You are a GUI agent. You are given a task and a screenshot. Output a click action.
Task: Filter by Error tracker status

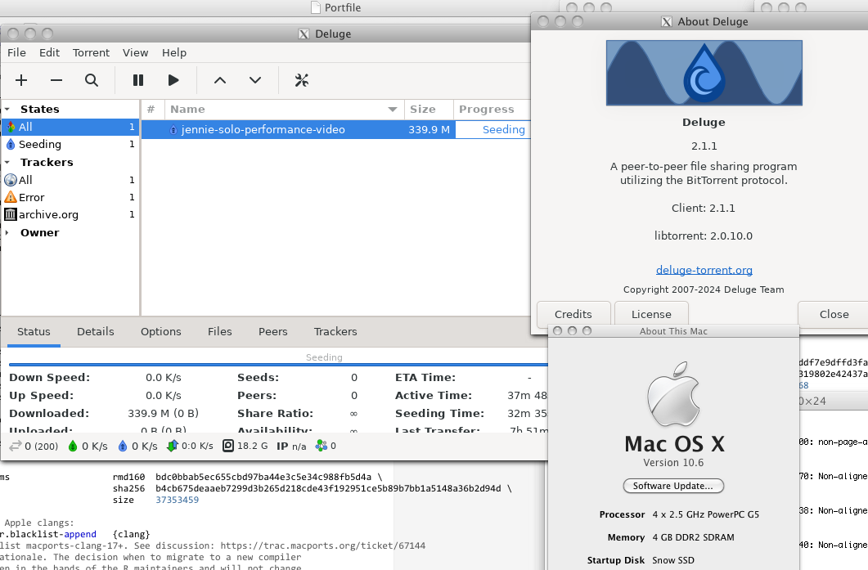70,197
